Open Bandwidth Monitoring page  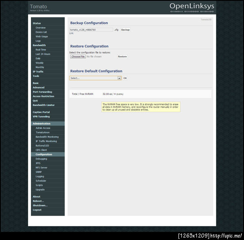(x=47, y=137)
